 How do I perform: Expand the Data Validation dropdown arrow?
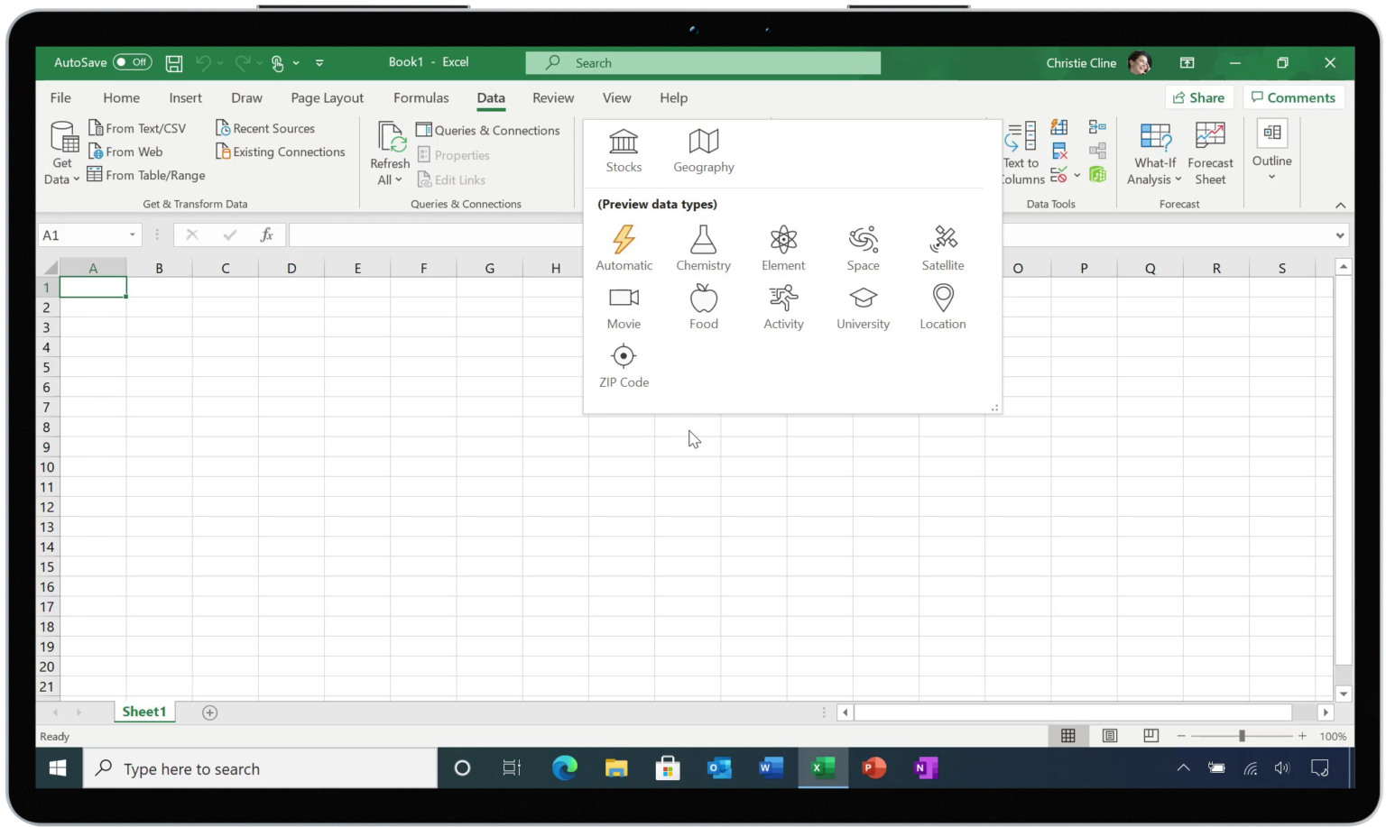coord(1076,176)
